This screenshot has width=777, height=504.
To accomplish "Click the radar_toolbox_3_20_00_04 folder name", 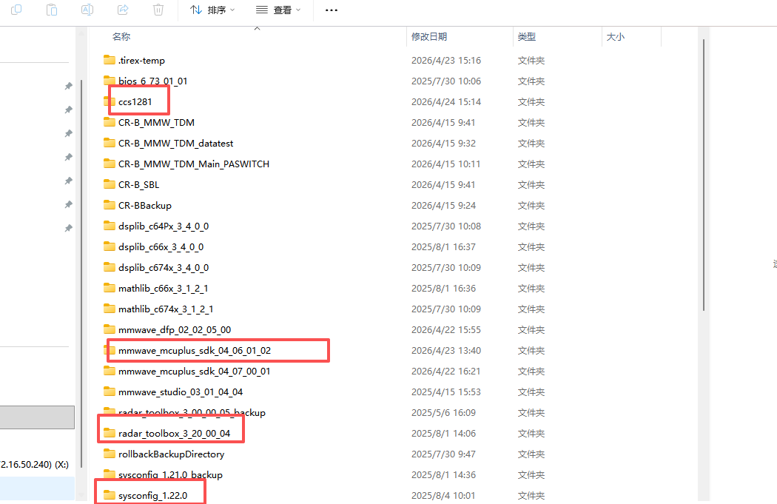I will (x=175, y=433).
